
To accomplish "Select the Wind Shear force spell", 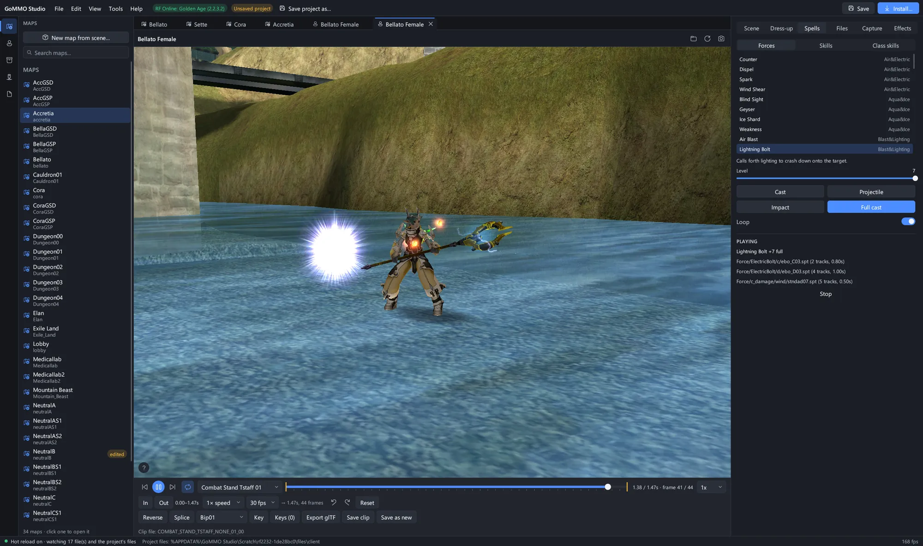I will pyautogui.click(x=824, y=89).
